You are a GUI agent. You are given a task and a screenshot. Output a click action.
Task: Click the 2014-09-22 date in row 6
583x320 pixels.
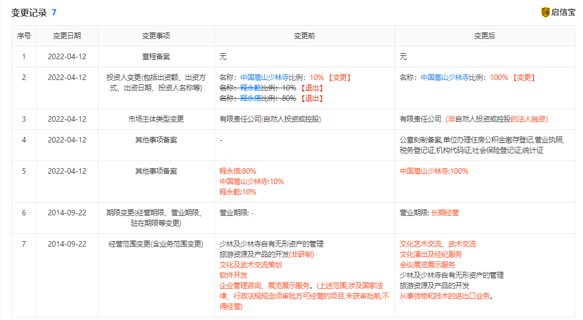click(67, 213)
